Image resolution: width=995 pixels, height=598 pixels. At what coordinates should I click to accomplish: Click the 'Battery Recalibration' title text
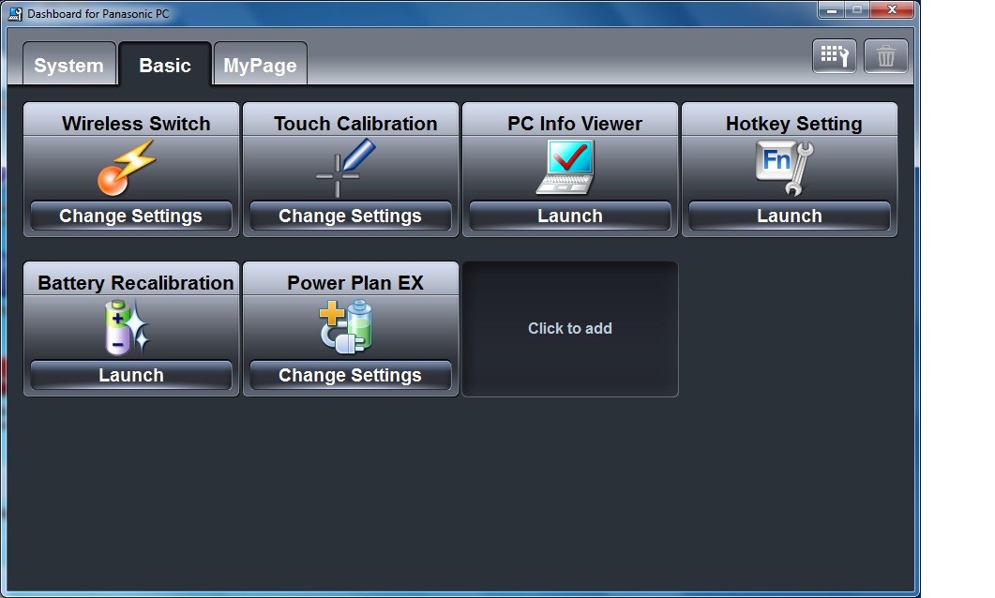pyautogui.click(x=136, y=283)
